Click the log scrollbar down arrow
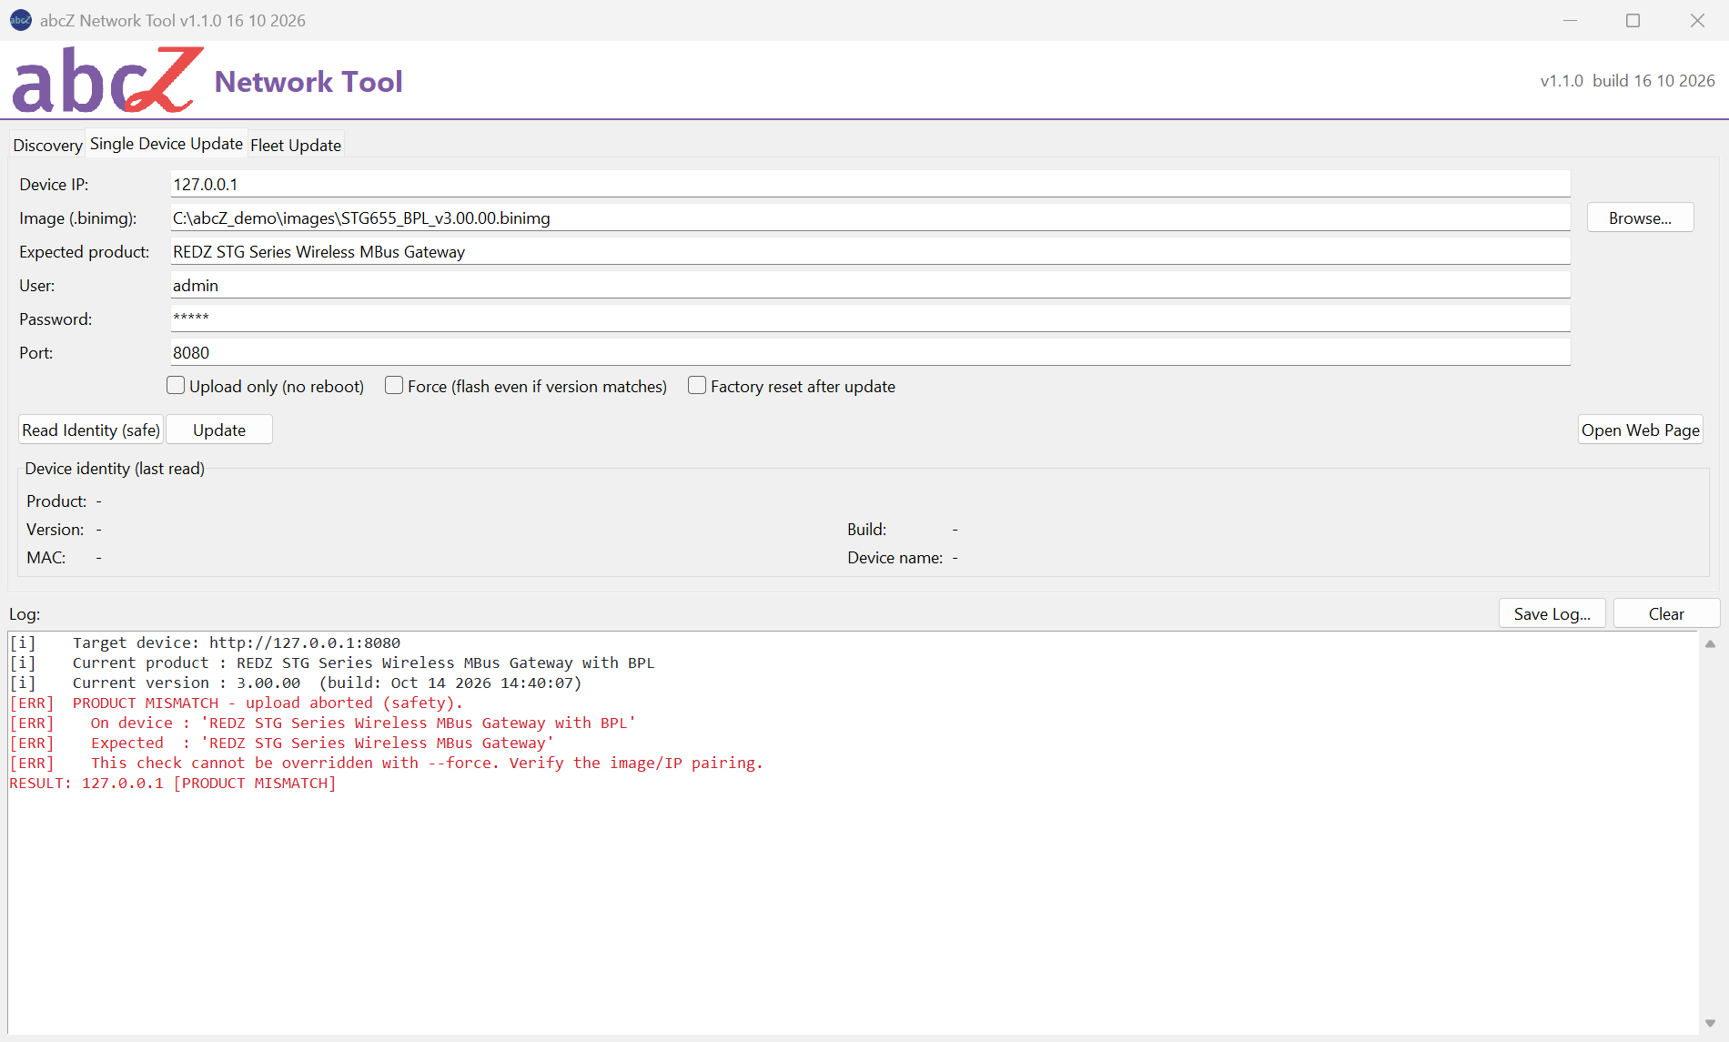This screenshot has height=1042, width=1729. 1710,1023
